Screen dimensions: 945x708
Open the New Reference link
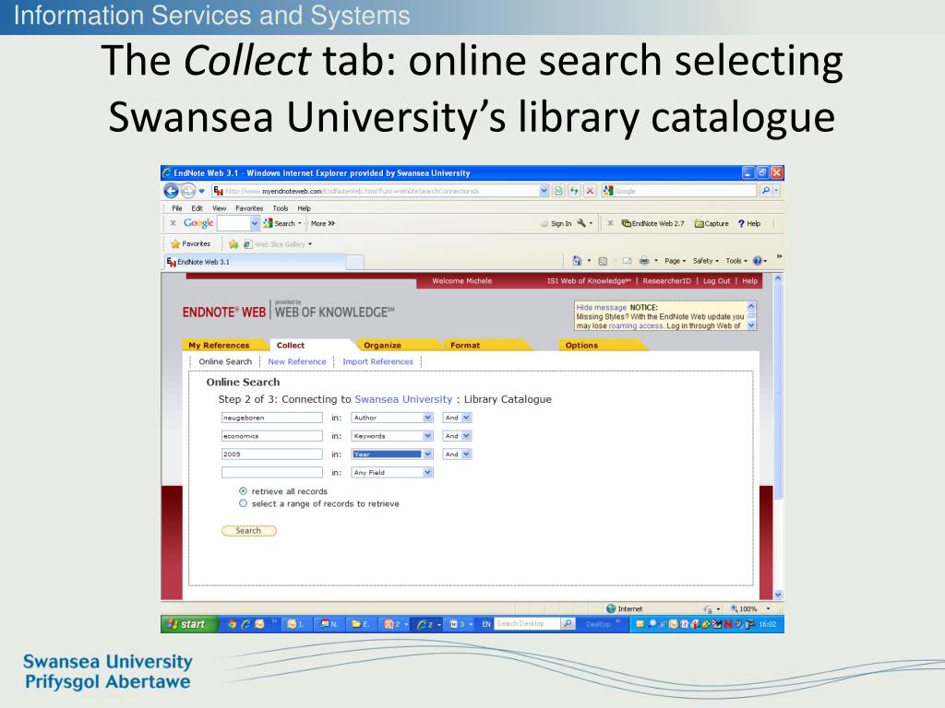click(297, 361)
